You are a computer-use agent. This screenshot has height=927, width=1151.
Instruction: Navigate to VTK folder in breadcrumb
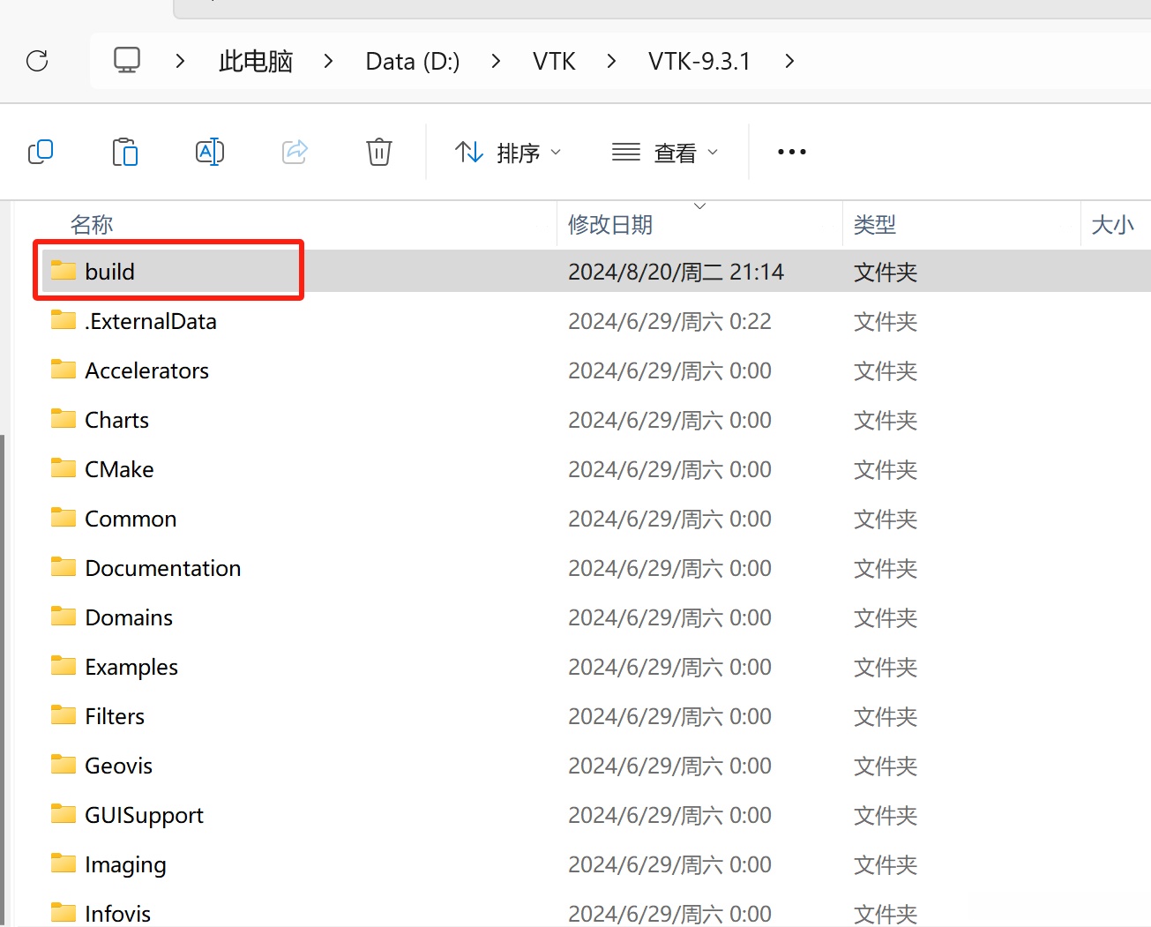pos(554,61)
